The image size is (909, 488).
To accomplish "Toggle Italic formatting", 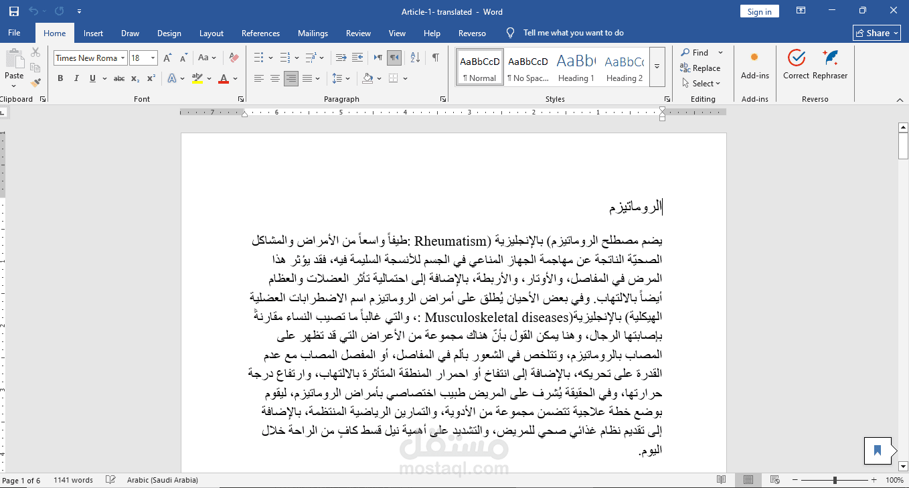I will [76, 78].
